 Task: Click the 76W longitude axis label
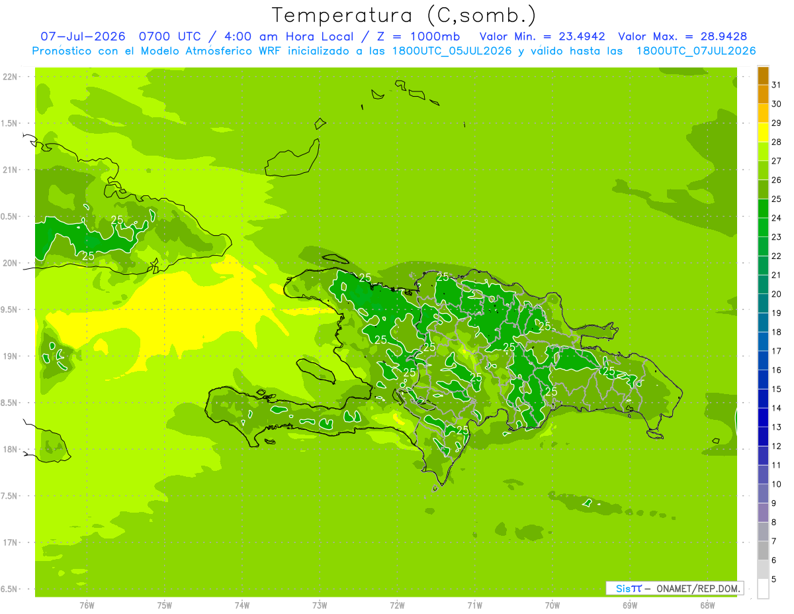coord(87,605)
